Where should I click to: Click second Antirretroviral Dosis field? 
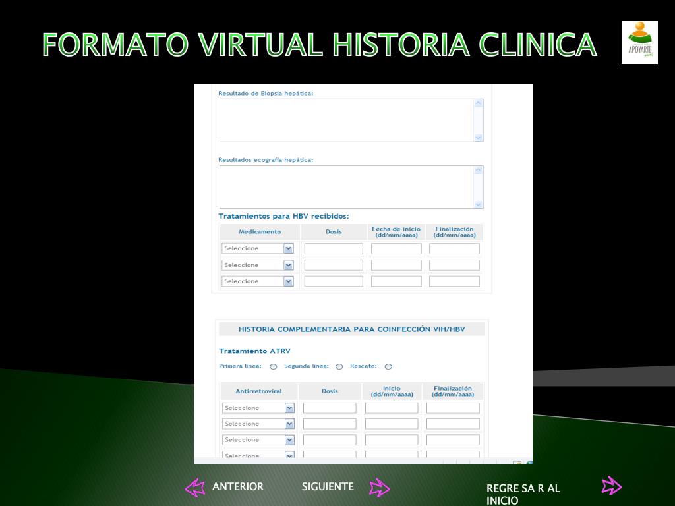330,424
